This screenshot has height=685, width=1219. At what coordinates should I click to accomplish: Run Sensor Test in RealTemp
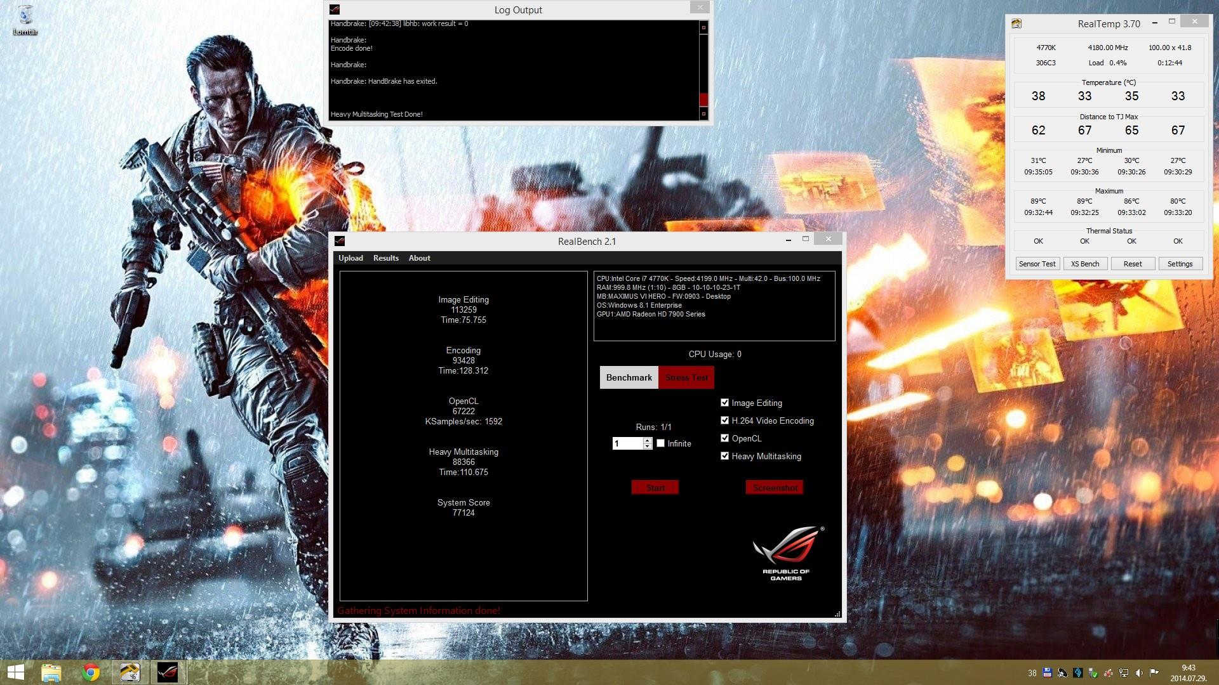(1037, 264)
